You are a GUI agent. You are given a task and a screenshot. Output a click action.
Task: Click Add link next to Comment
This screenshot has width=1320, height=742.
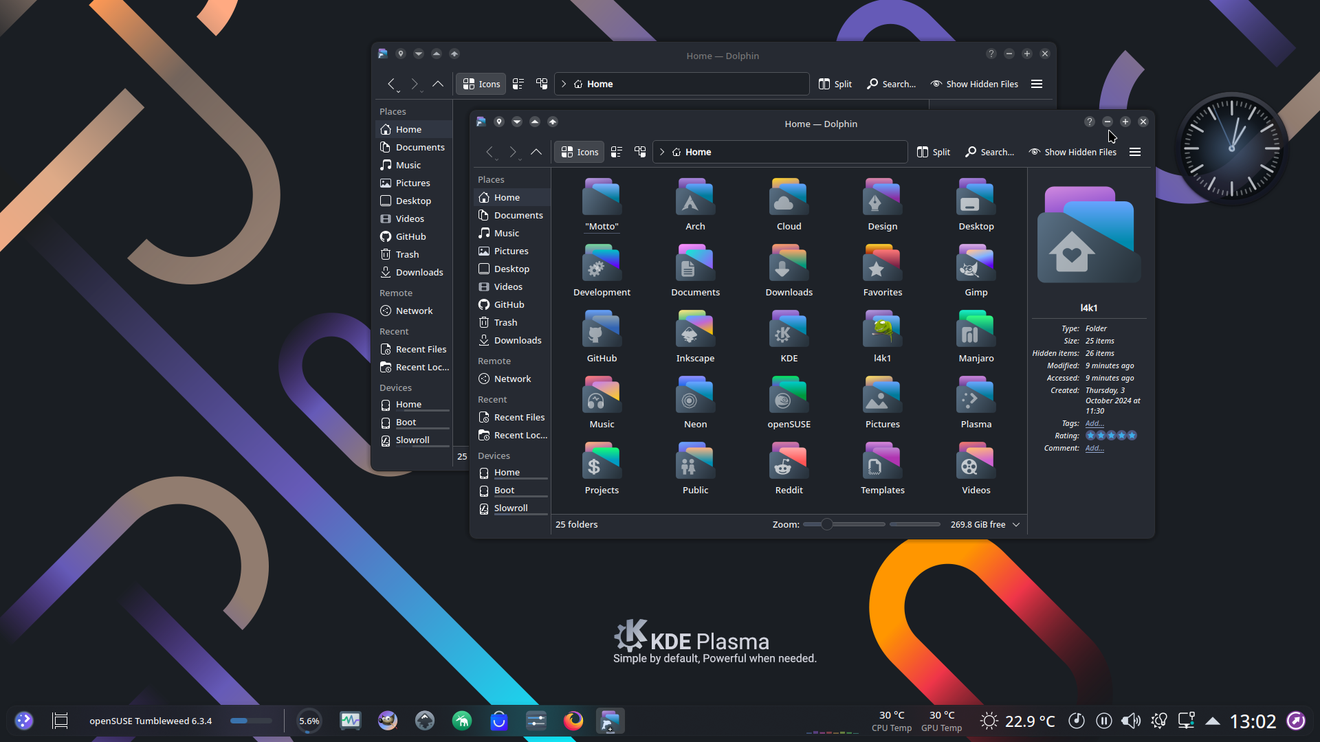pos(1094,448)
